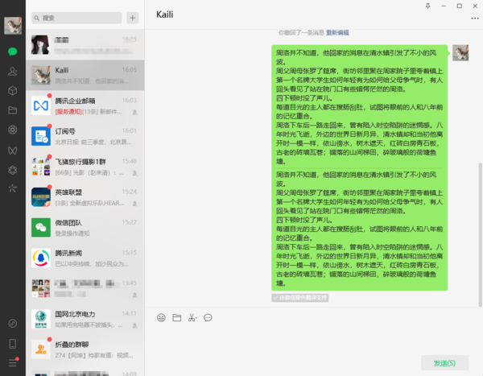Click the mute bell on 英雄联盟 row

[x=135, y=204]
